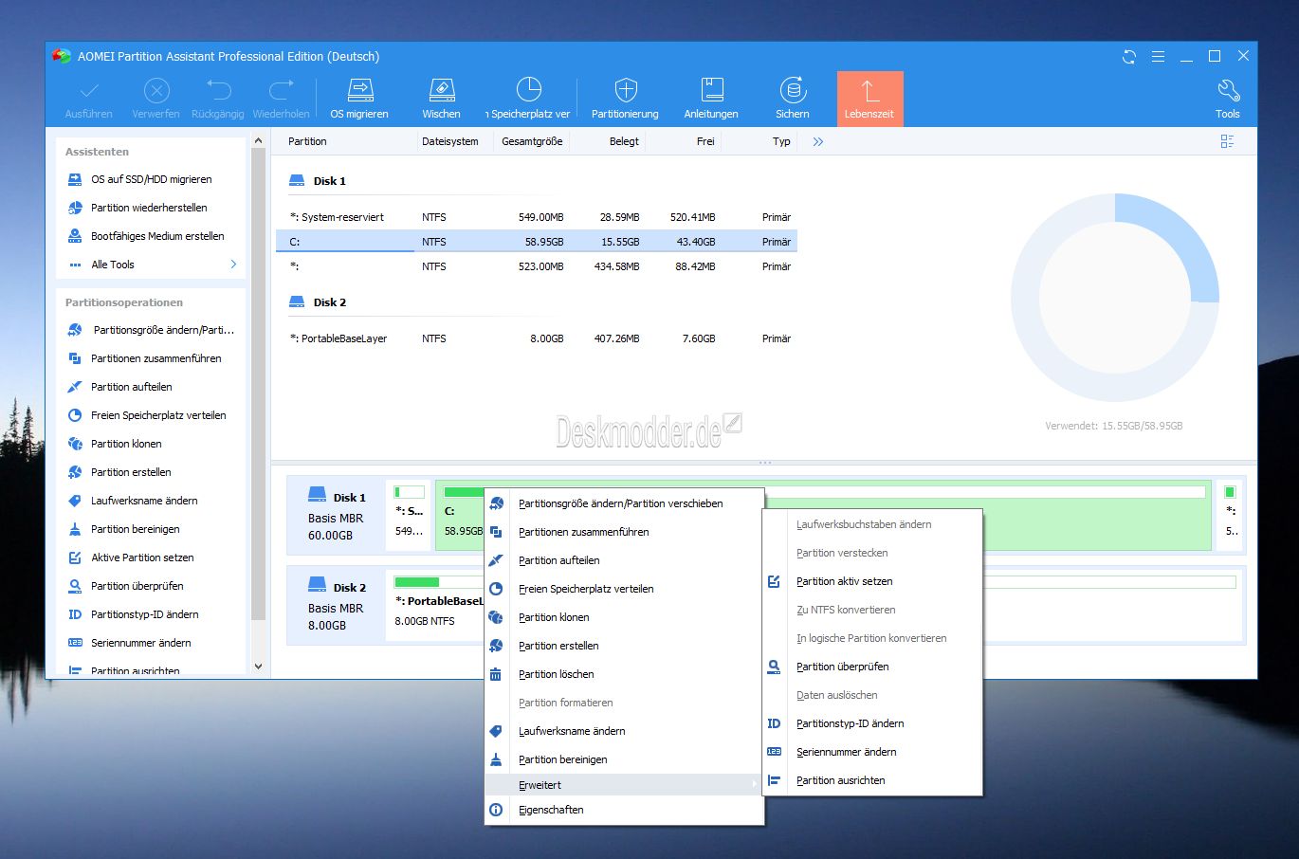Click the Sichern backup icon

(793, 90)
